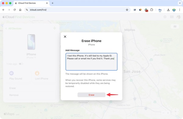
Task: Click the locate crosshair icon in device panel
Action: click(x=55, y=28)
